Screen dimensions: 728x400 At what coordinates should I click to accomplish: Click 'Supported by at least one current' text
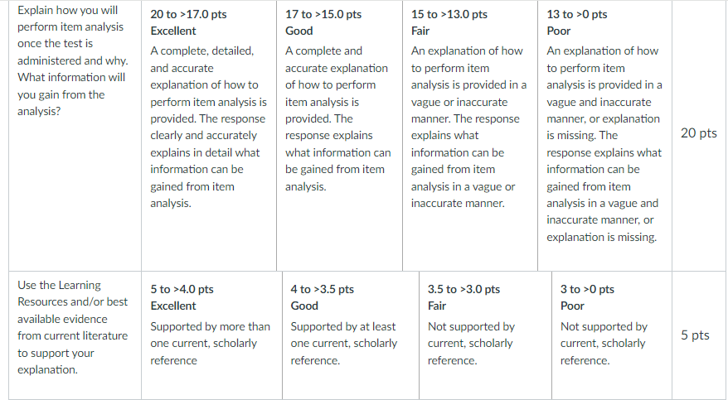(344, 344)
